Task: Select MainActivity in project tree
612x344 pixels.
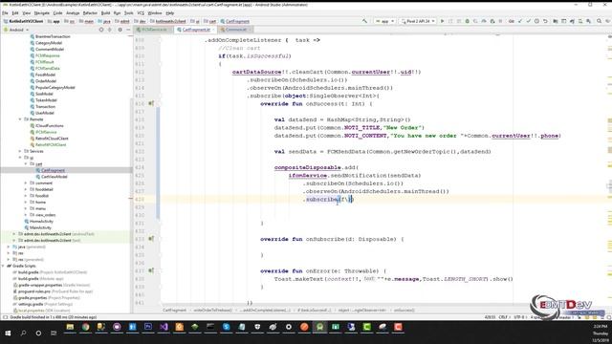Action: [x=40, y=227]
